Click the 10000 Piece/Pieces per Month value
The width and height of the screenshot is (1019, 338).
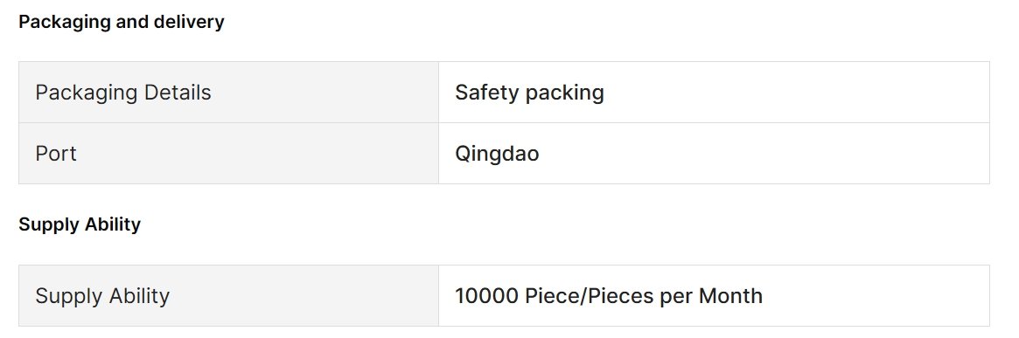pyautogui.click(x=608, y=296)
